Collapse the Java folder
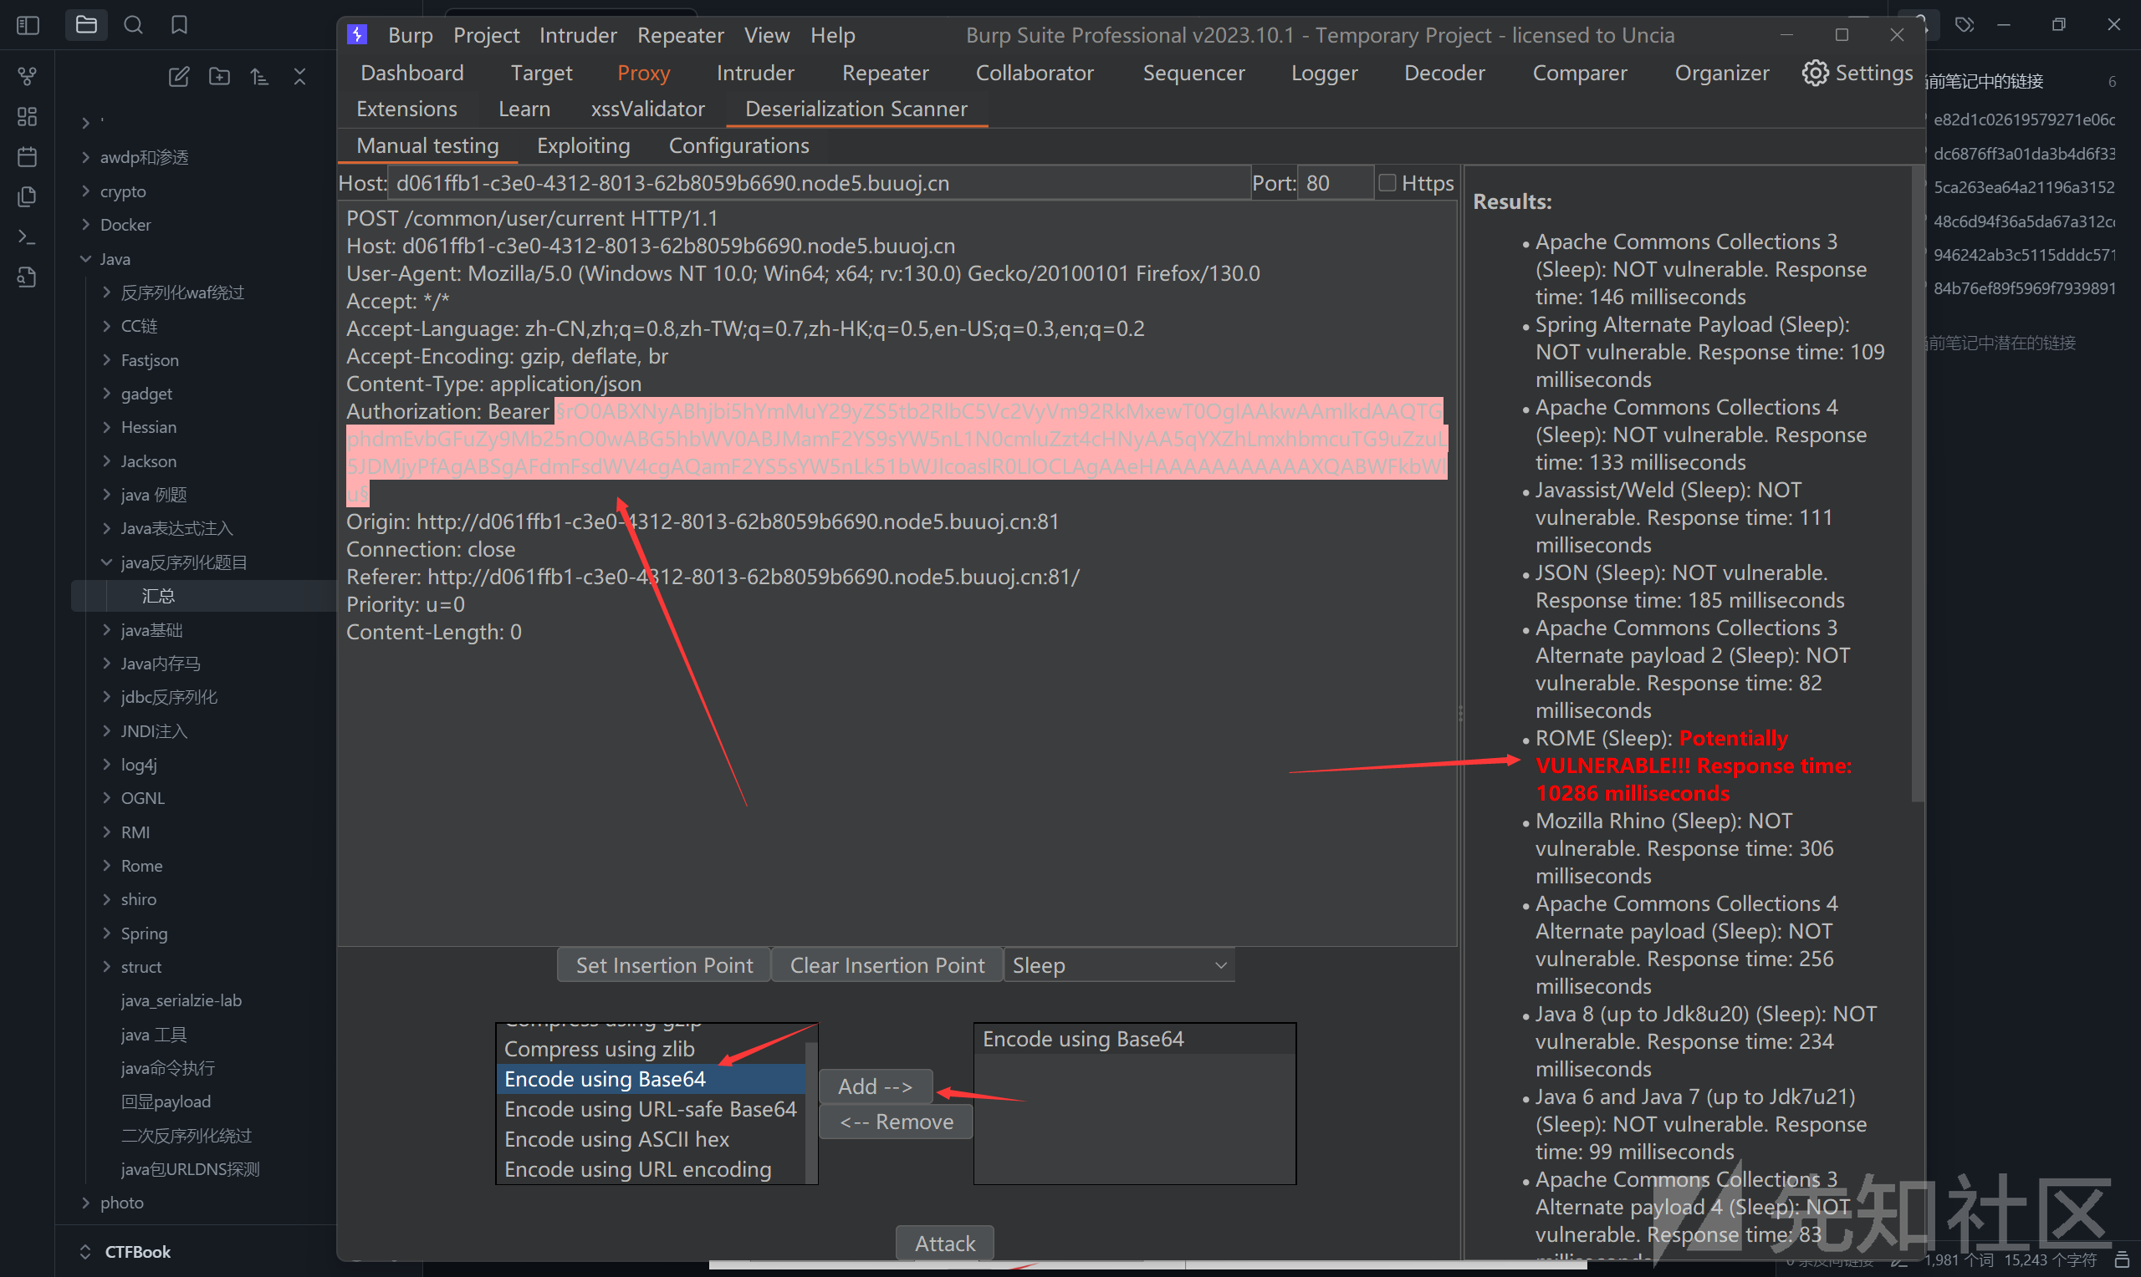The width and height of the screenshot is (2141, 1277). (84, 259)
